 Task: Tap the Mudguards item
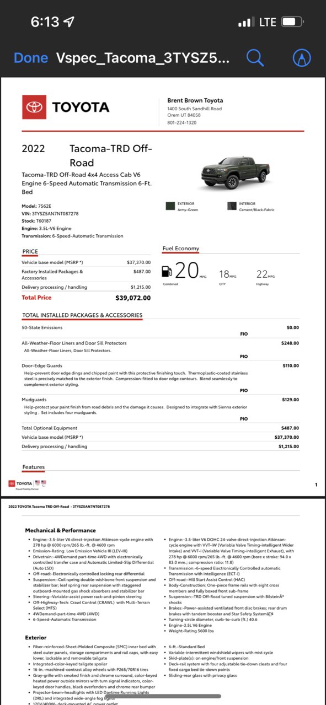(34, 399)
